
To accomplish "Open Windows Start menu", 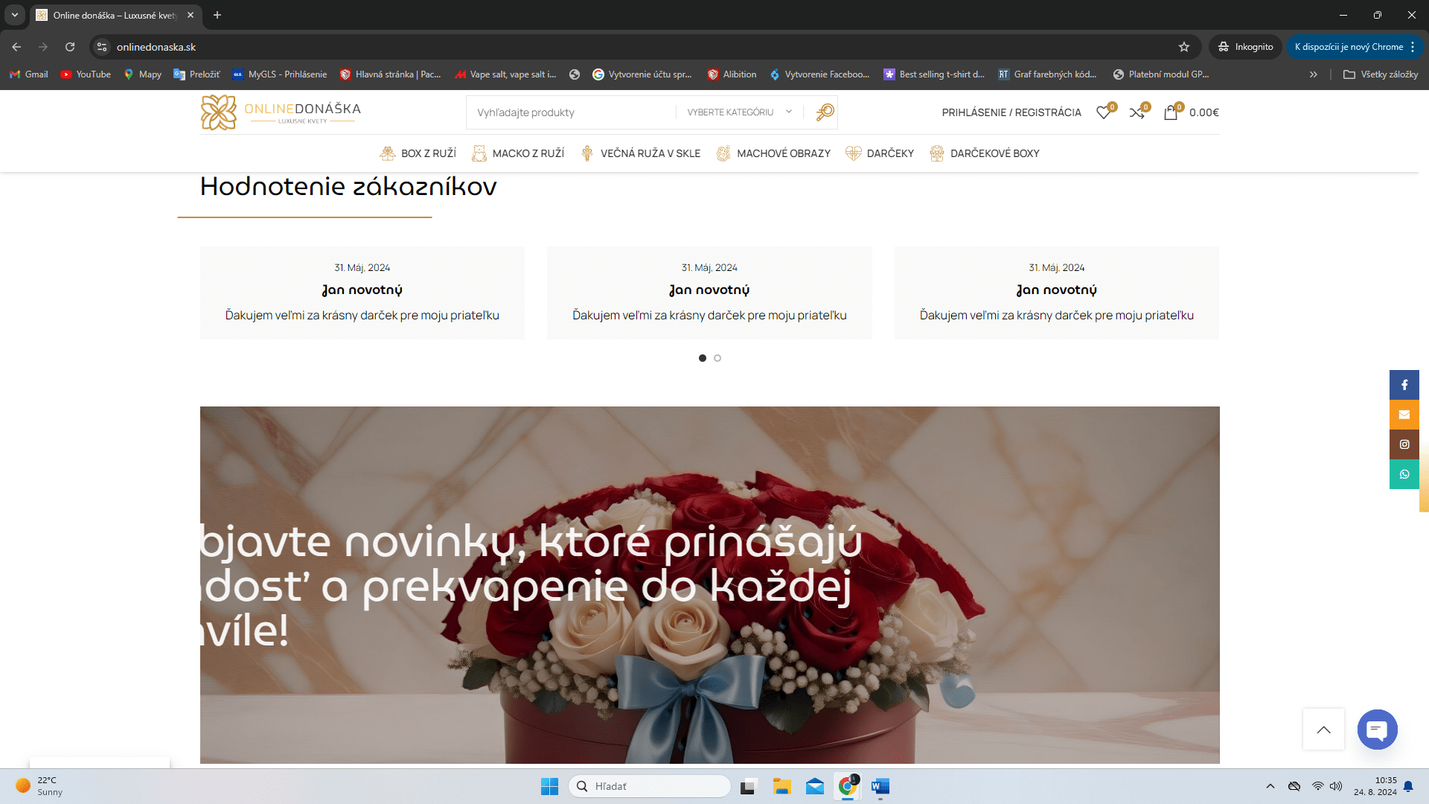I will (549, 786).
